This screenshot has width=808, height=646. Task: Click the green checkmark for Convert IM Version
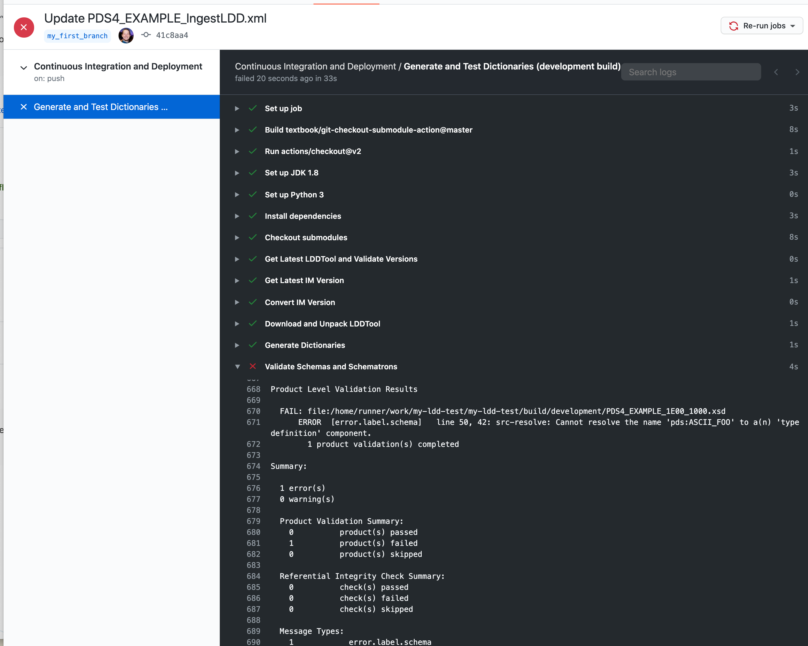click(252, 302)
